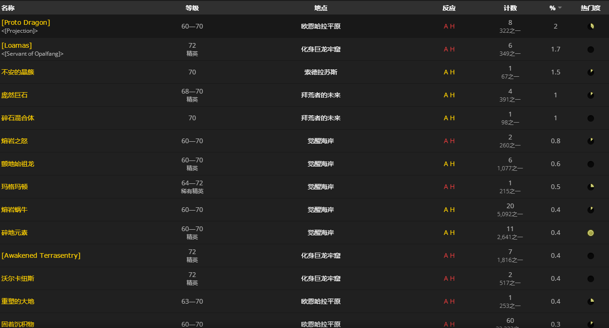This screenshot has height=328, width=609.
Task: Click the popularity pie icon for 庞然巨石
Action: (x=590, y=95)
